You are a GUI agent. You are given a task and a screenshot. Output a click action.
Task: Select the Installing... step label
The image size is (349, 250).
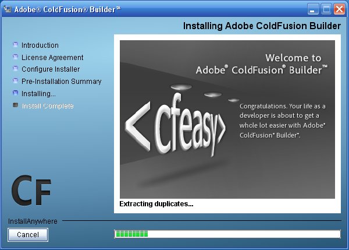[38, 94]
